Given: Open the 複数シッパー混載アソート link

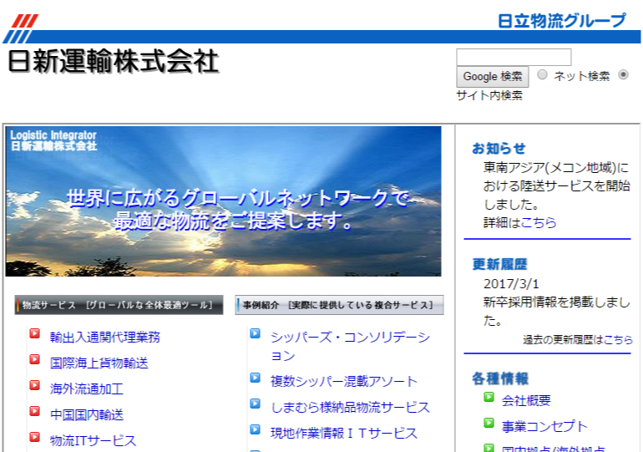Looking at the screenshot, I should click(x=344, y=381).
